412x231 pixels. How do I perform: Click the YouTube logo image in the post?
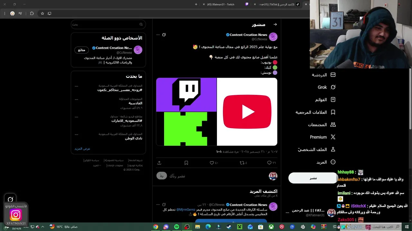(x=247, y=112)
